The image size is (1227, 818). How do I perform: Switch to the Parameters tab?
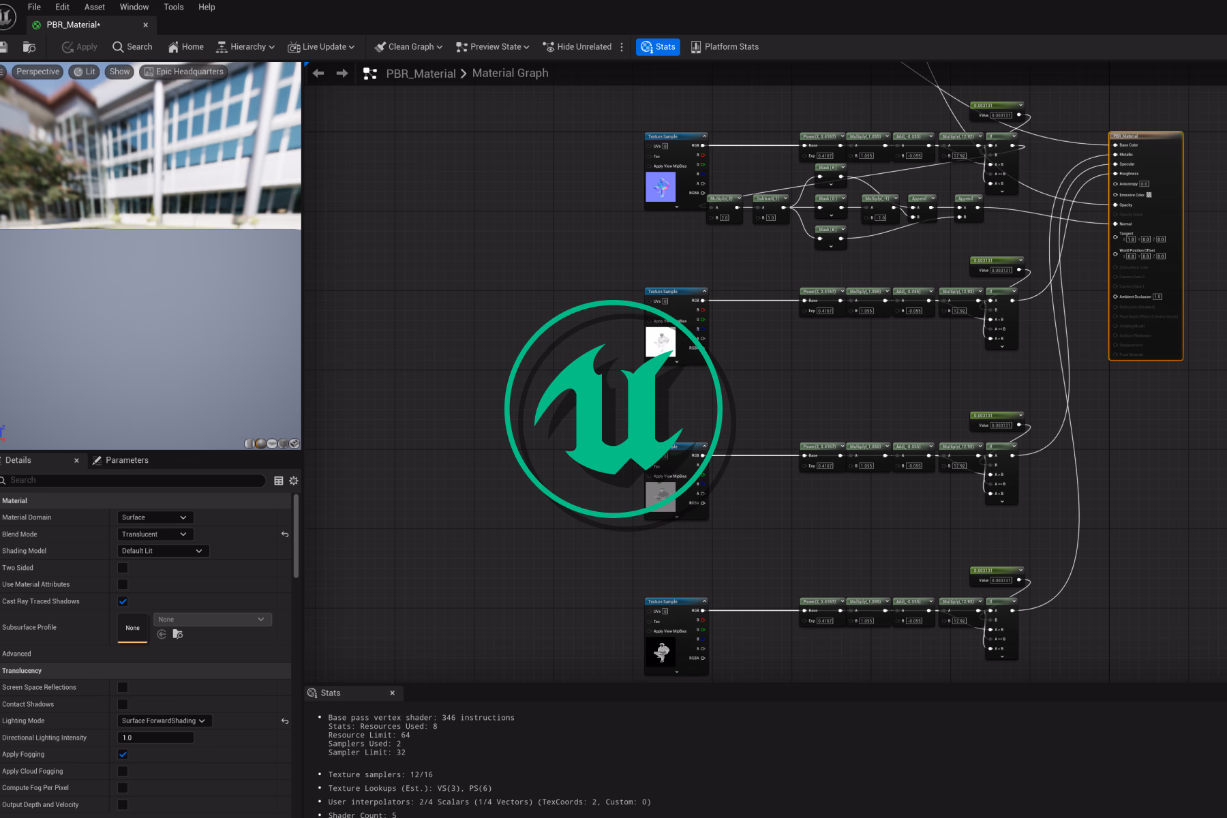pyautogui.click(x=127, y=459)
